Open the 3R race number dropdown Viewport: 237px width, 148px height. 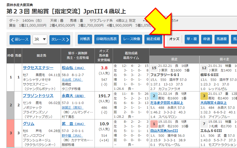pyautogui.click(x=40, y=39)
